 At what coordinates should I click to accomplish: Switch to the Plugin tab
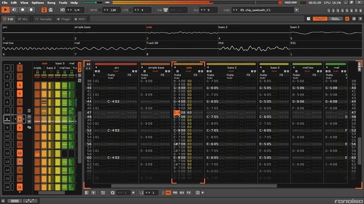[63, 19]
